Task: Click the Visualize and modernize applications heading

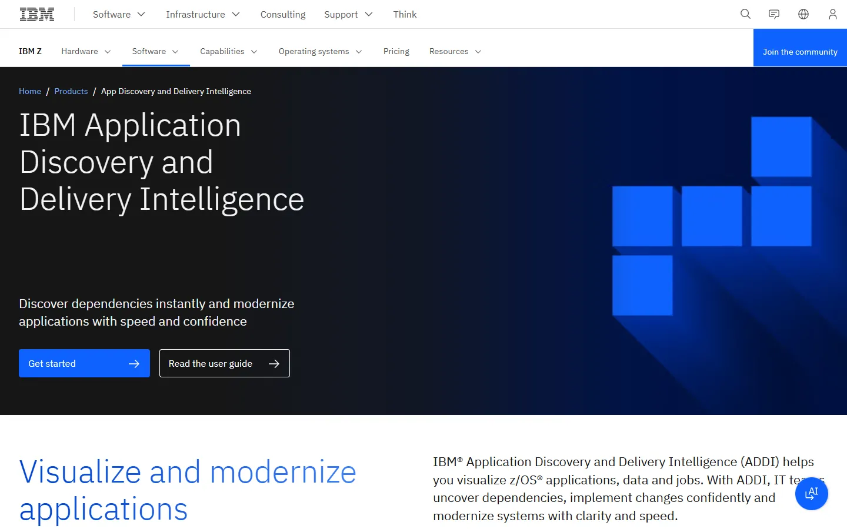Action: coord(188,490)
